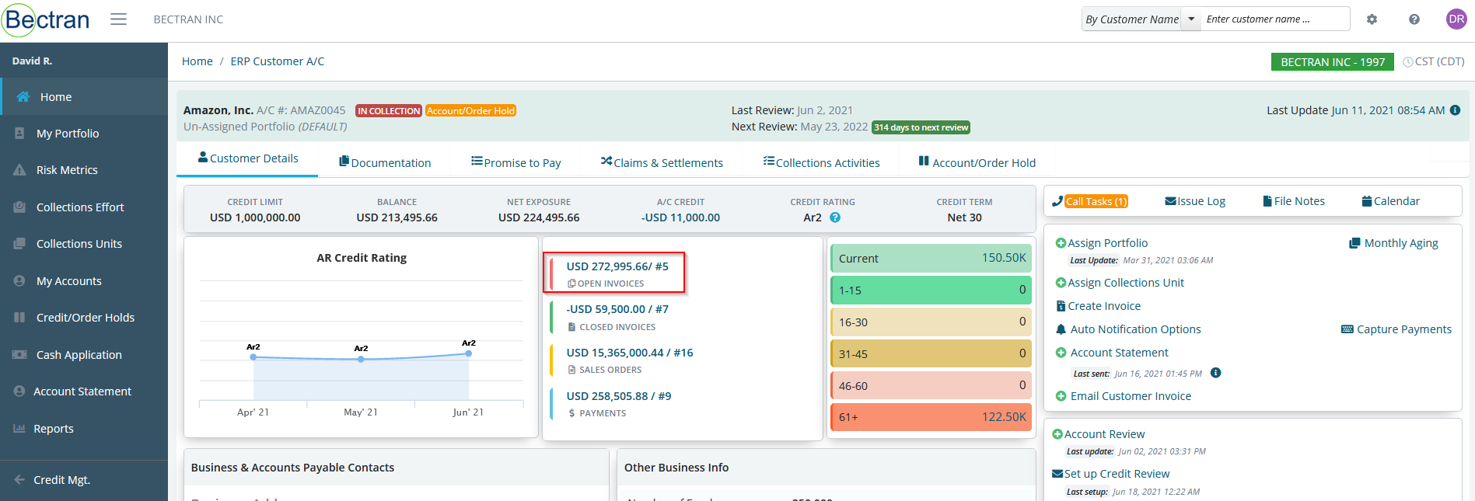Click the info icon beside Last Update
The height and width of the screenshot is (501, 1475).
click(1455, 110)
